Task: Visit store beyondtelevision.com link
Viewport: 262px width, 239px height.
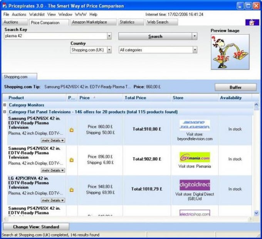Action: (195, 136)
